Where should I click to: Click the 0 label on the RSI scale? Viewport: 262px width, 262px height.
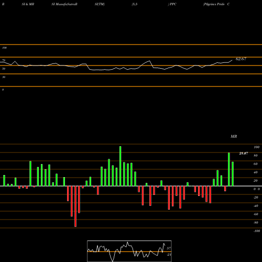tap(3, 90)
